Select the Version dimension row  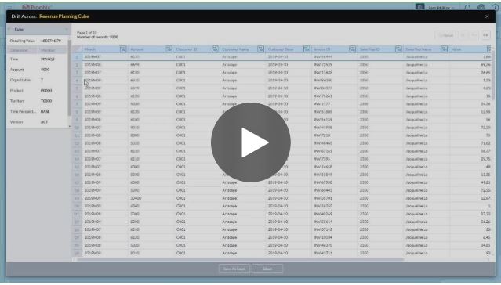click(37, 122)
